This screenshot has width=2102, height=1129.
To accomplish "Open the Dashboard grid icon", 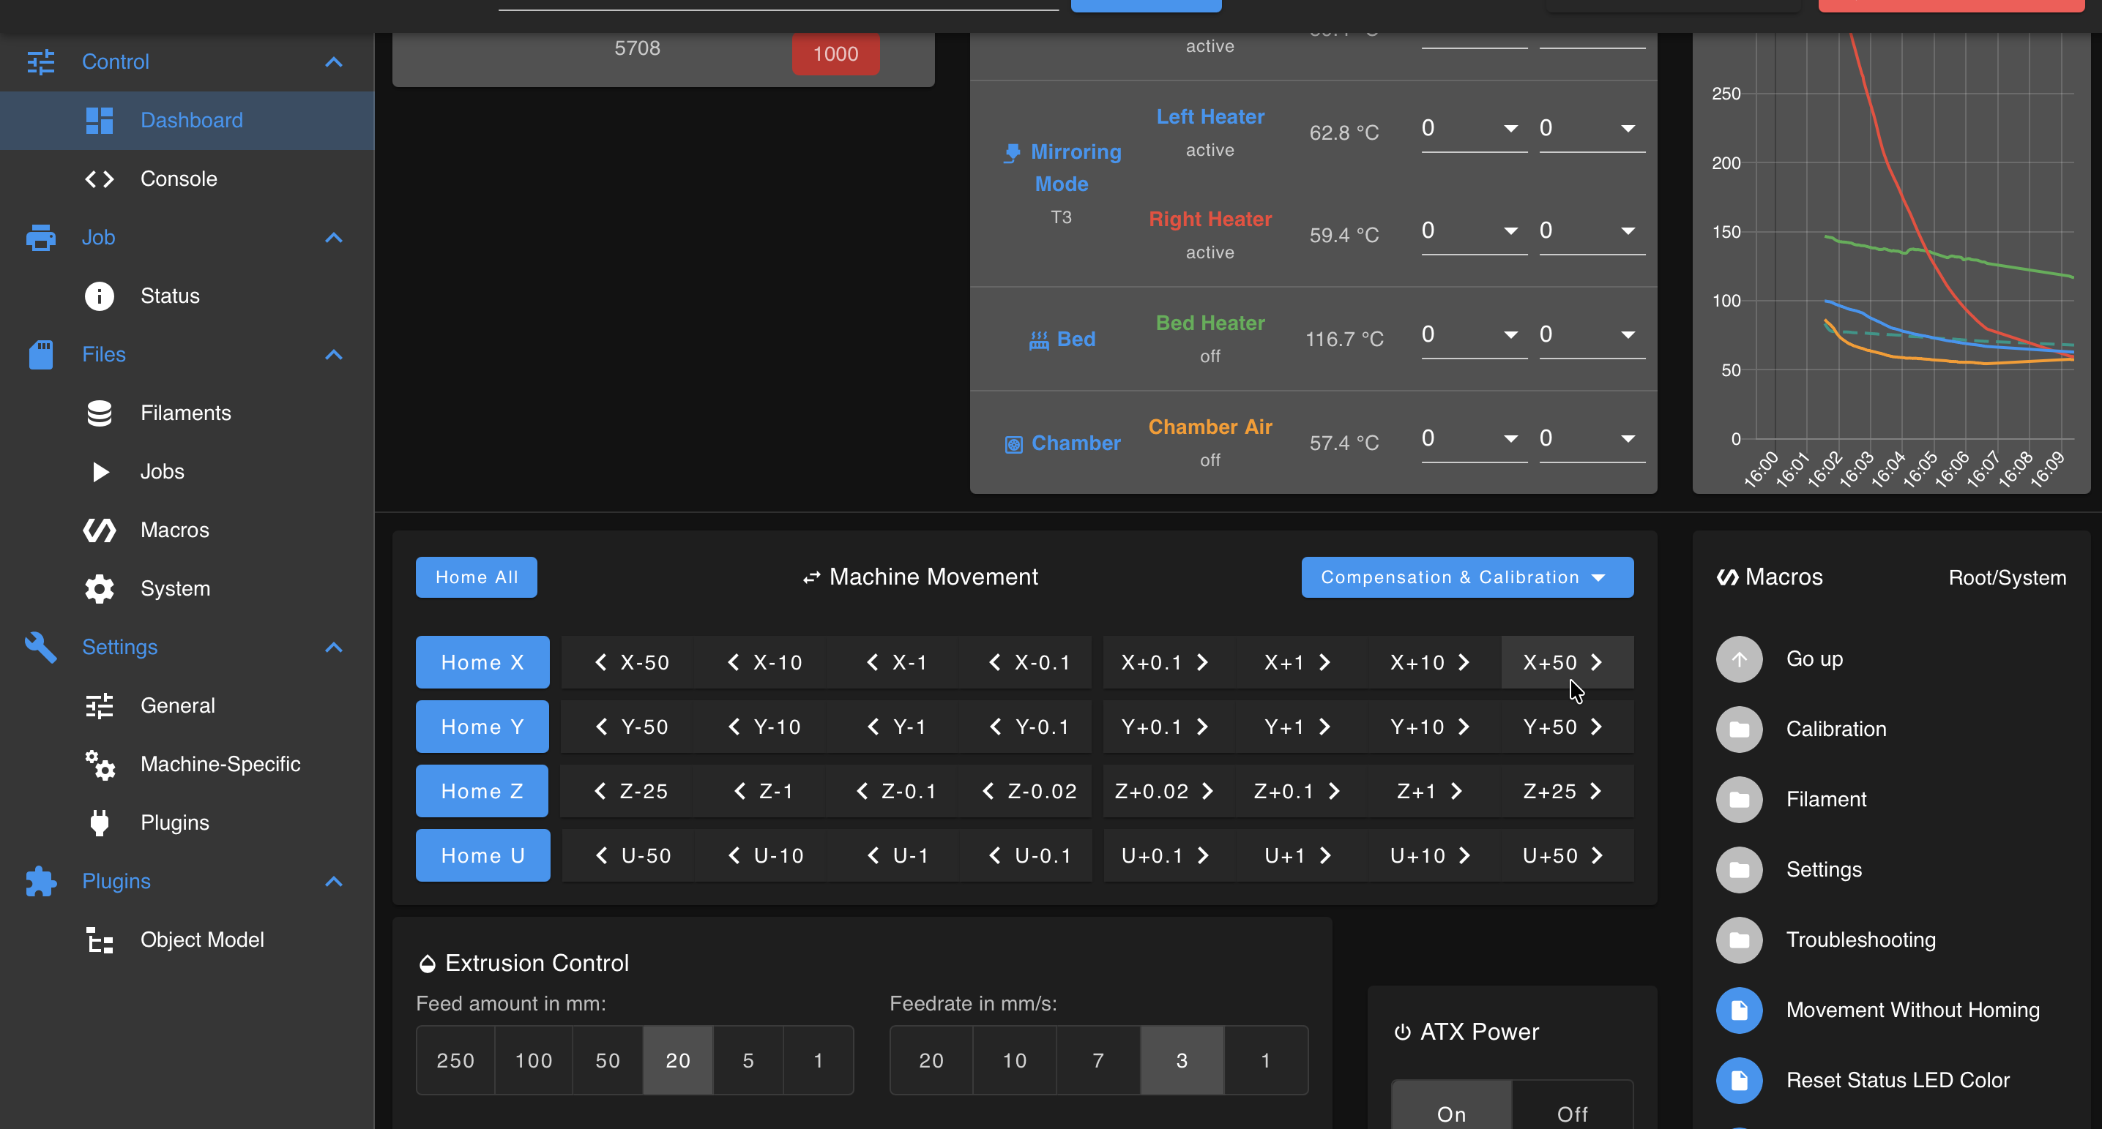I will click(x=100, y=120).
